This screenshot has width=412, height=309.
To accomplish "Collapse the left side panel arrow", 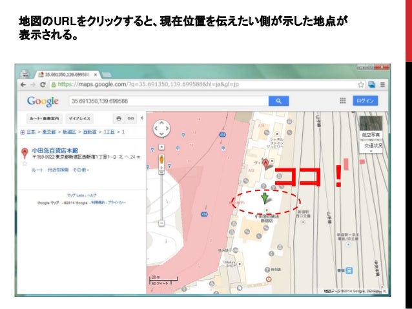I will (142, 118).
